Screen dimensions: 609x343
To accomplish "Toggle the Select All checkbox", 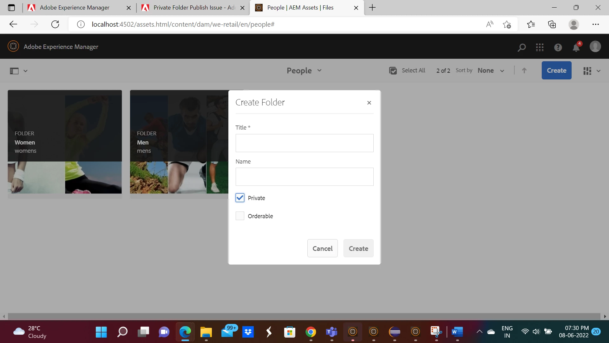I will coord(393,71).
